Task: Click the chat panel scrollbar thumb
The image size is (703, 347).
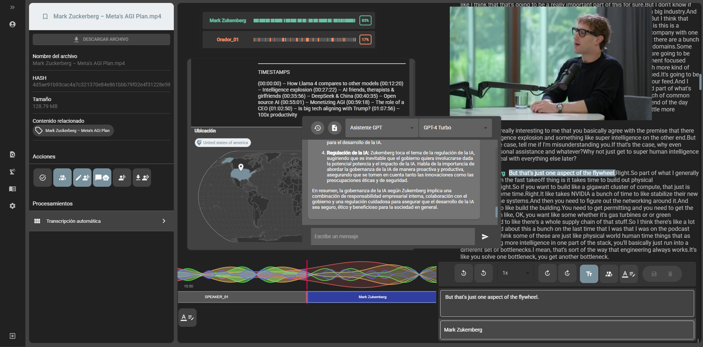Action: coord(496,212)
